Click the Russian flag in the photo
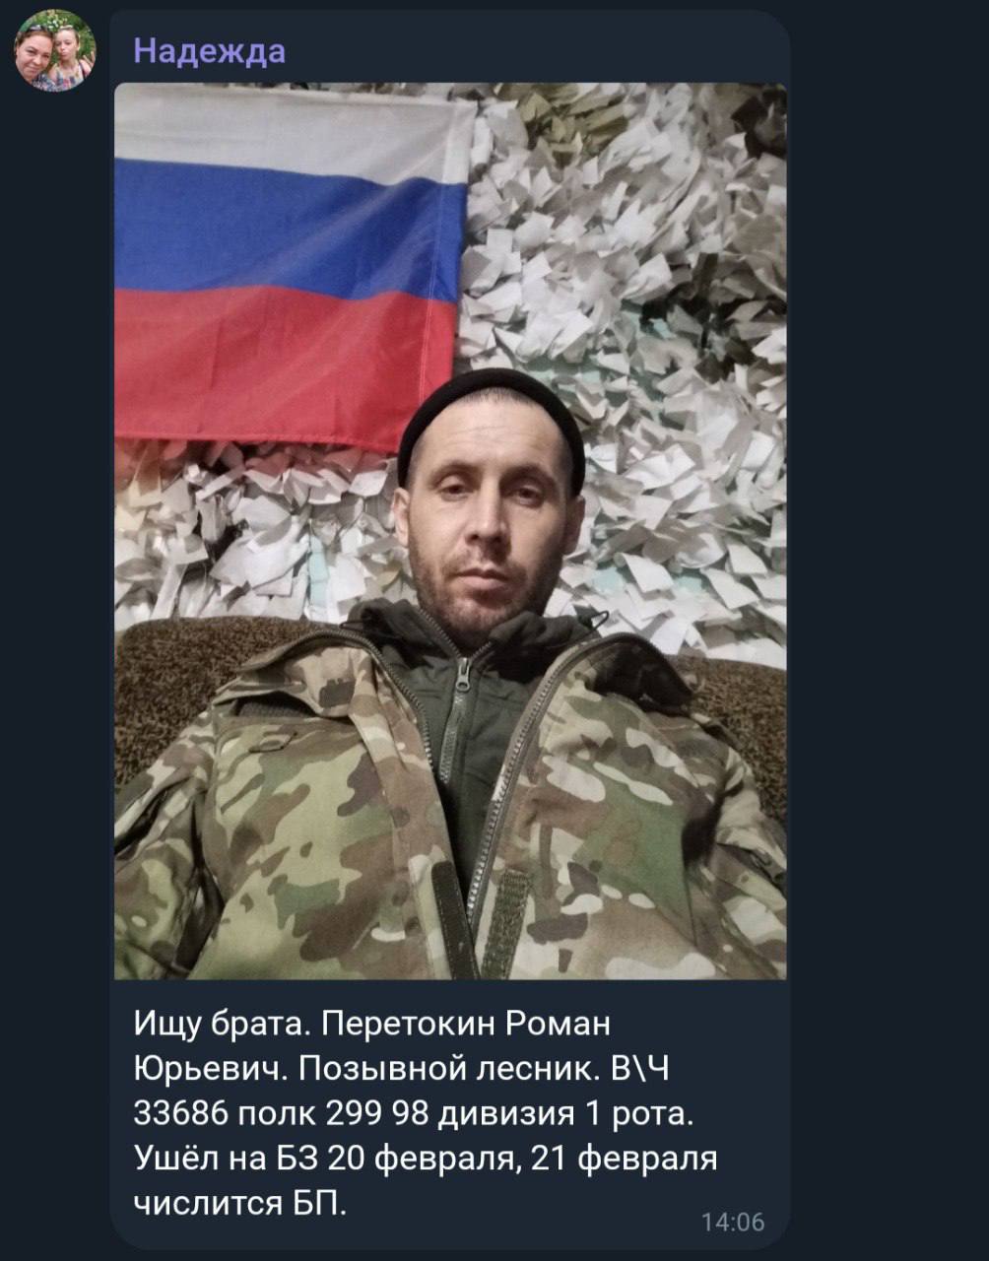This screenshot has width=989, height=1261. pos(294,268)
